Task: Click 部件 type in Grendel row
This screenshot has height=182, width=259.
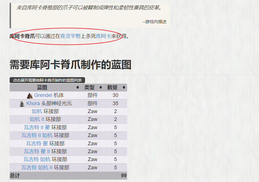Action: (93, 95)
